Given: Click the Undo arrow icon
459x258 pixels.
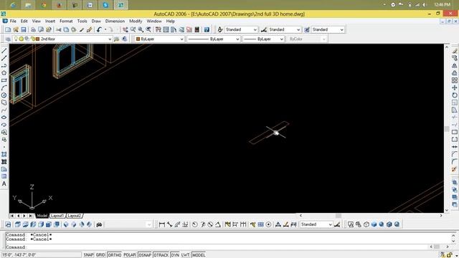Looking at the screenshot, I should [x=99, y=29].
